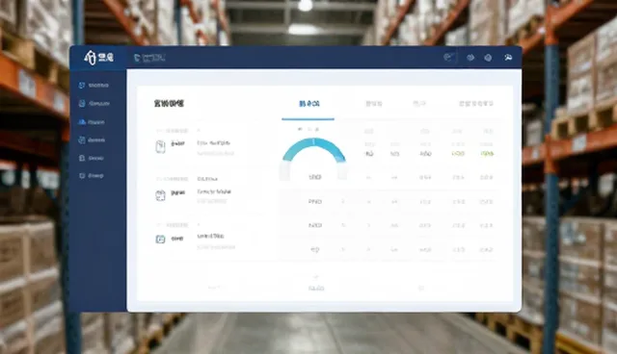The image size is (617, 354).
Task: Open the first sidebar menu item
Action: [94, 86]
